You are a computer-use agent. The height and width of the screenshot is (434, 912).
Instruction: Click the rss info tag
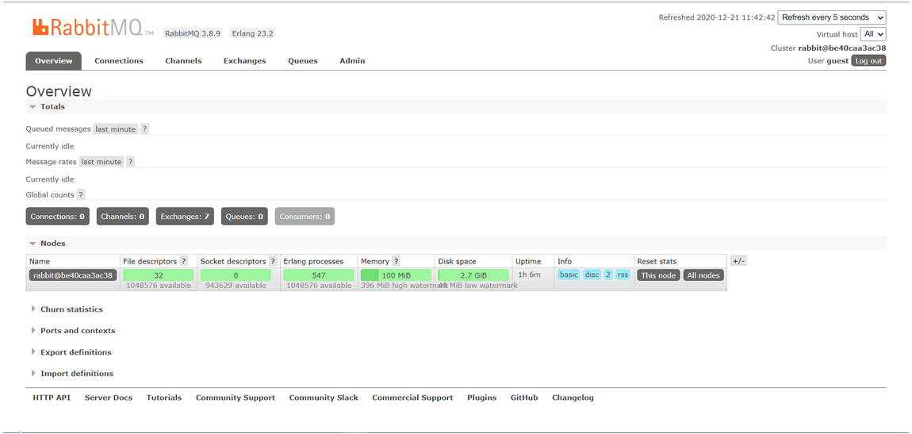(623, 275)
